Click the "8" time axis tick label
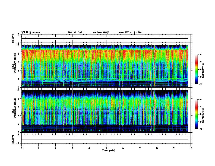Image resolution: width=215 pixels, height=166 pixels. pyautogui.click(x=157, y=148)
